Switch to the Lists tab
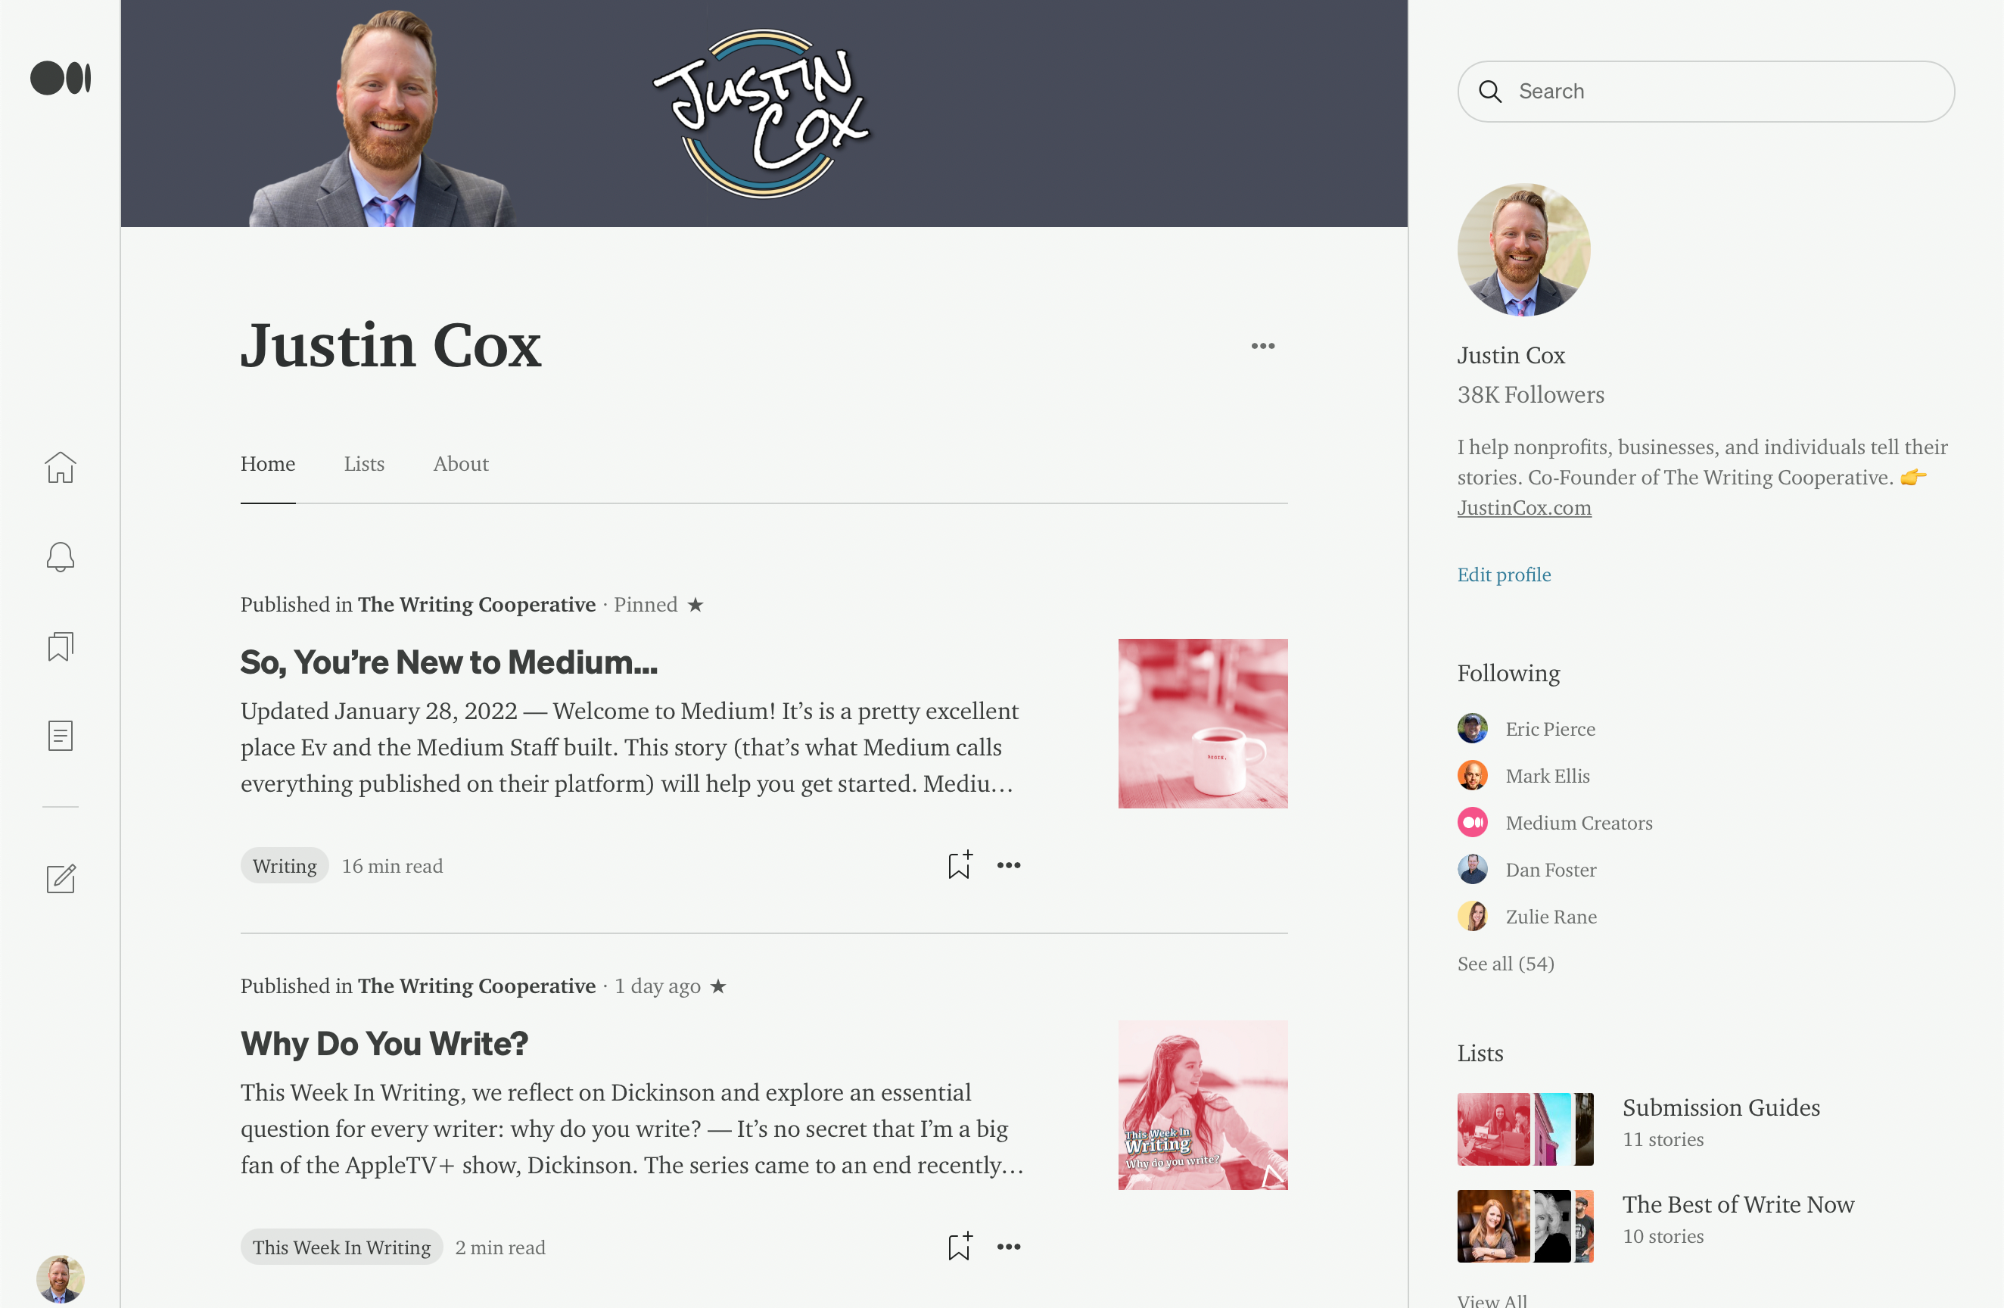Screen dimensions: 2004x1308 (364, 463)
